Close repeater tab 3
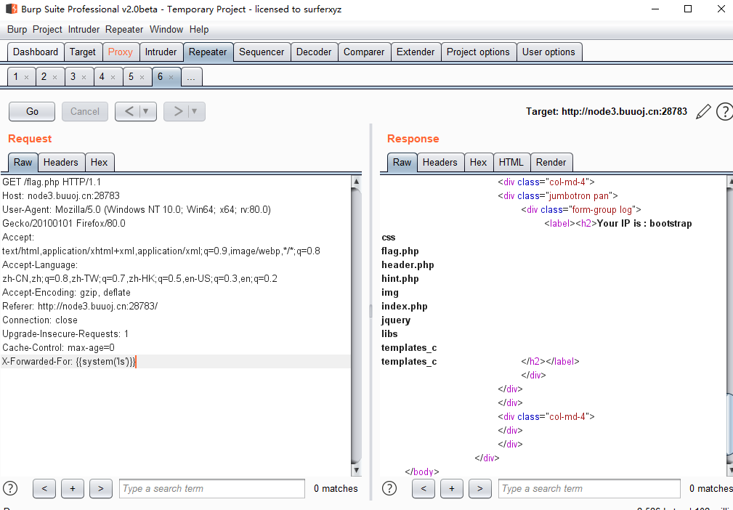 tap(84, 77)
